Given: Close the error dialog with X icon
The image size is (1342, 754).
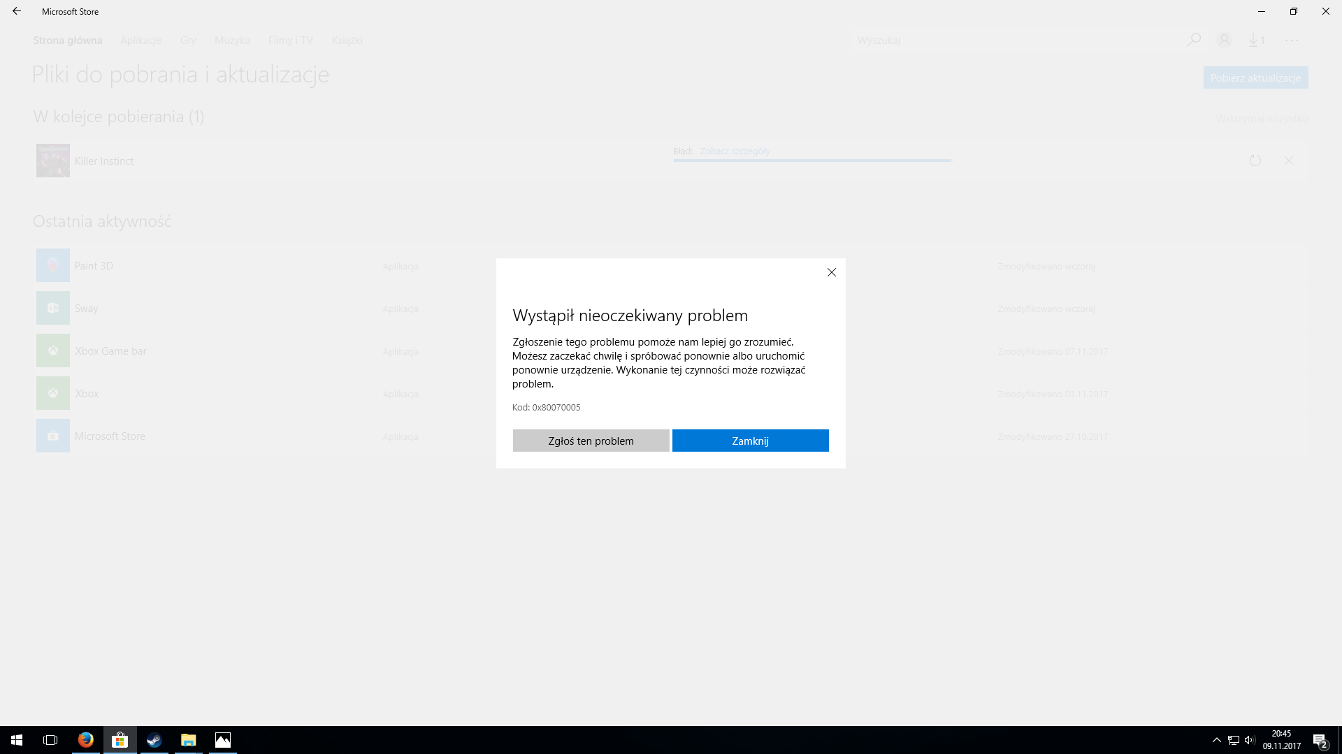Looking at the screenshot, I should pyautogui.click(x=831, y=272).
